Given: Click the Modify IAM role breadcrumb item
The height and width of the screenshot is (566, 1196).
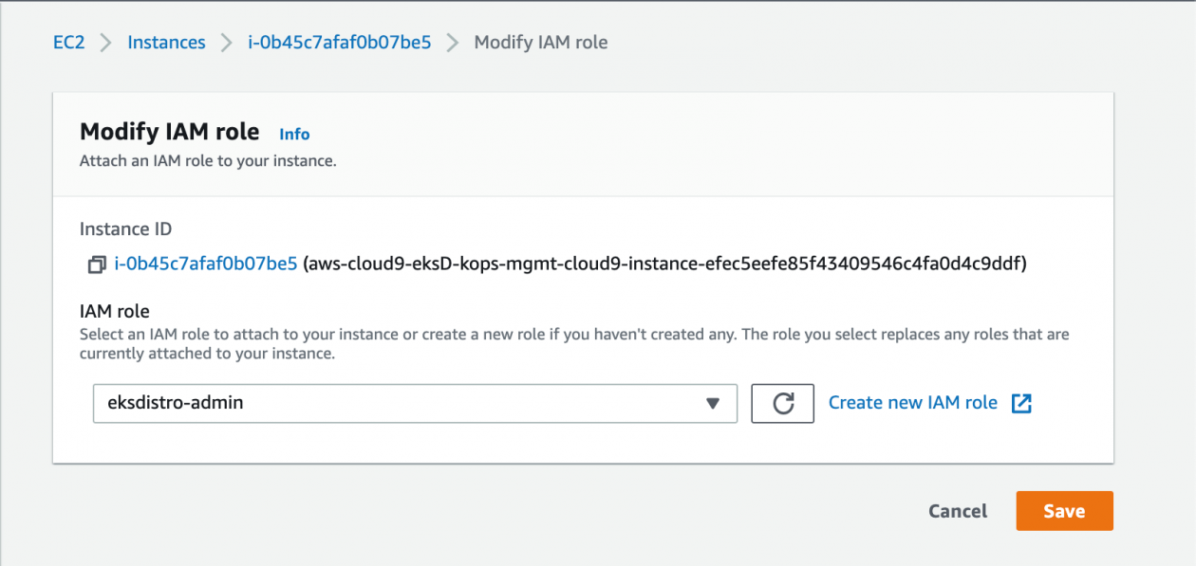Looking at the screenshot, I should (540, 43).
